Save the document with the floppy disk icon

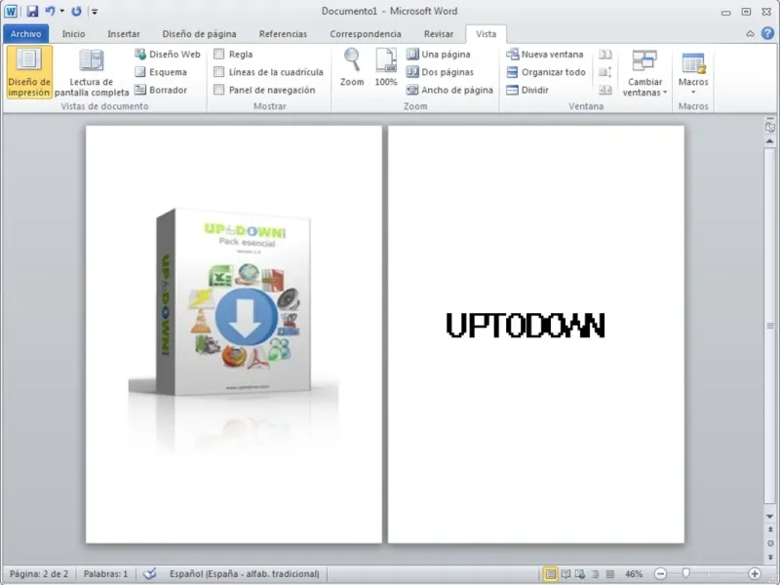(32, 11)
